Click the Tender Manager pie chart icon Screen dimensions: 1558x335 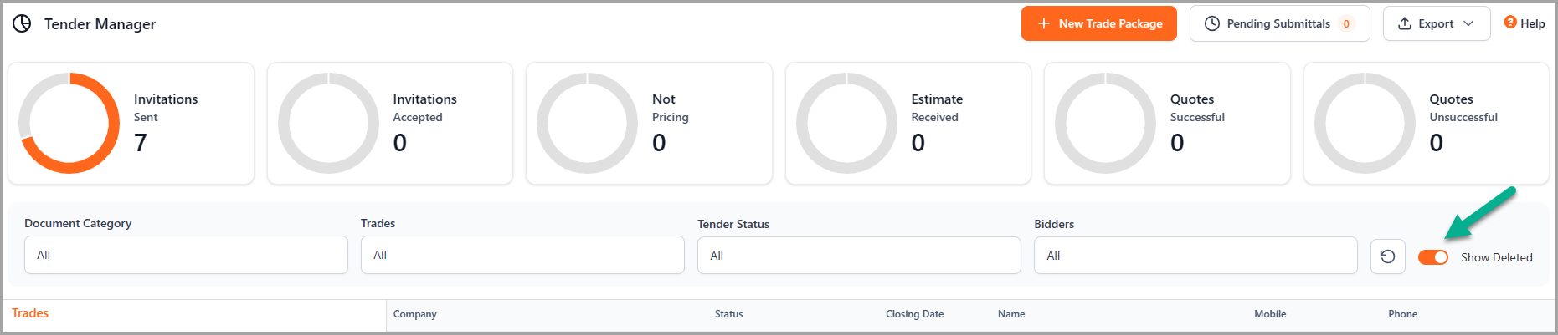tap(22, 23)
